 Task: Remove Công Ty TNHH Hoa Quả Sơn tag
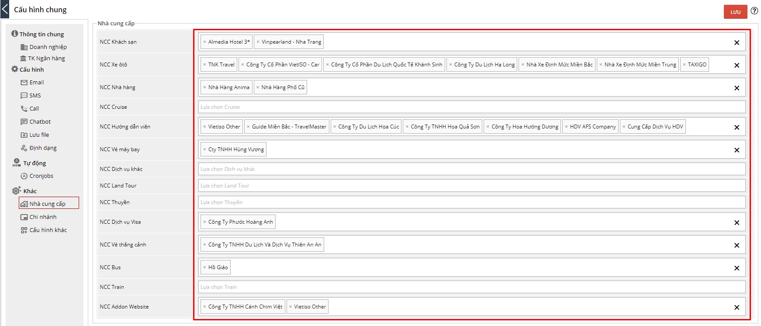click(x=407, y=127)
